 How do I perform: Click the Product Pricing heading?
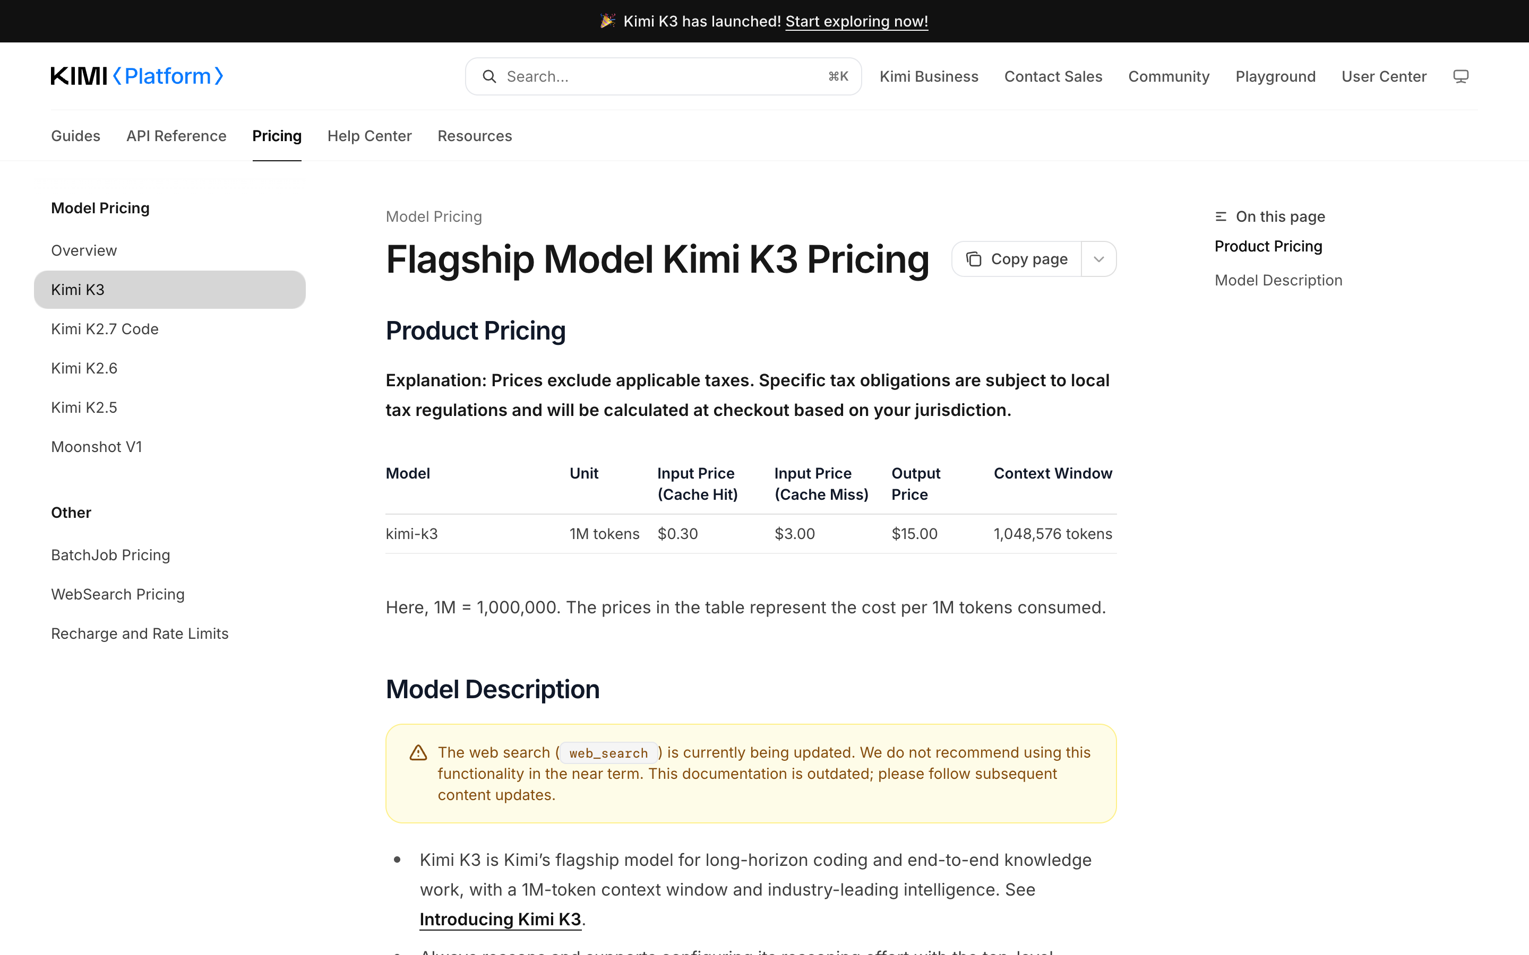pyautogui.click(x=475, y=331)
